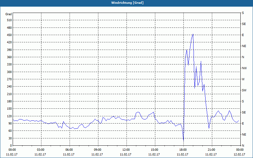Click the 510 value on the y-axis

coord(9,20)
